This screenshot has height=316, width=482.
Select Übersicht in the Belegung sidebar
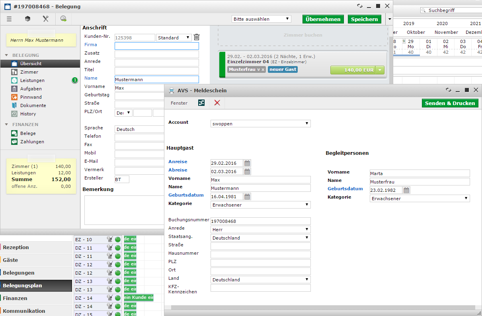(40, 64)
